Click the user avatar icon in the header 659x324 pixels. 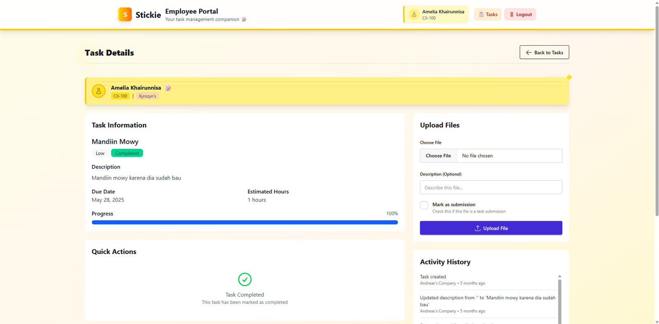point(414,14)
